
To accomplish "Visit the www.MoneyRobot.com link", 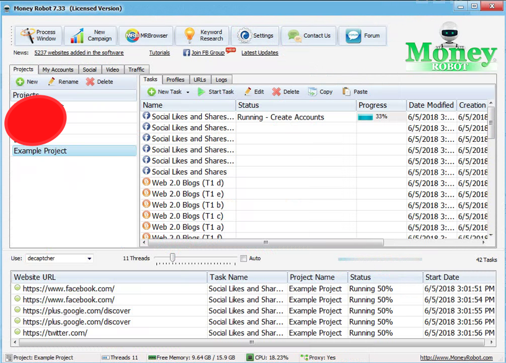I will tap(456, 357).
